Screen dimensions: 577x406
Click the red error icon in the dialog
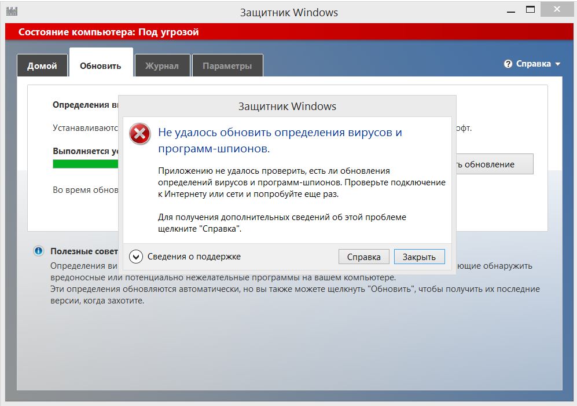tap(140, 133)
